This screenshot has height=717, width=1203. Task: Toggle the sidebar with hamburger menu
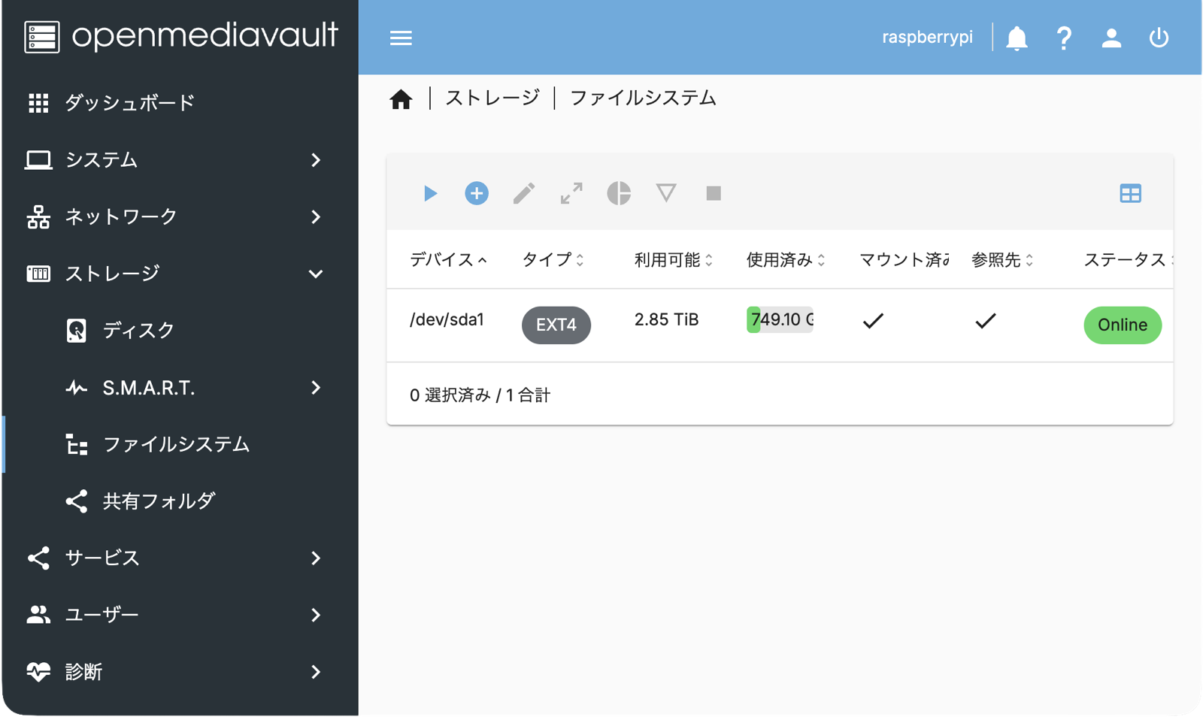tap(401, 38)
